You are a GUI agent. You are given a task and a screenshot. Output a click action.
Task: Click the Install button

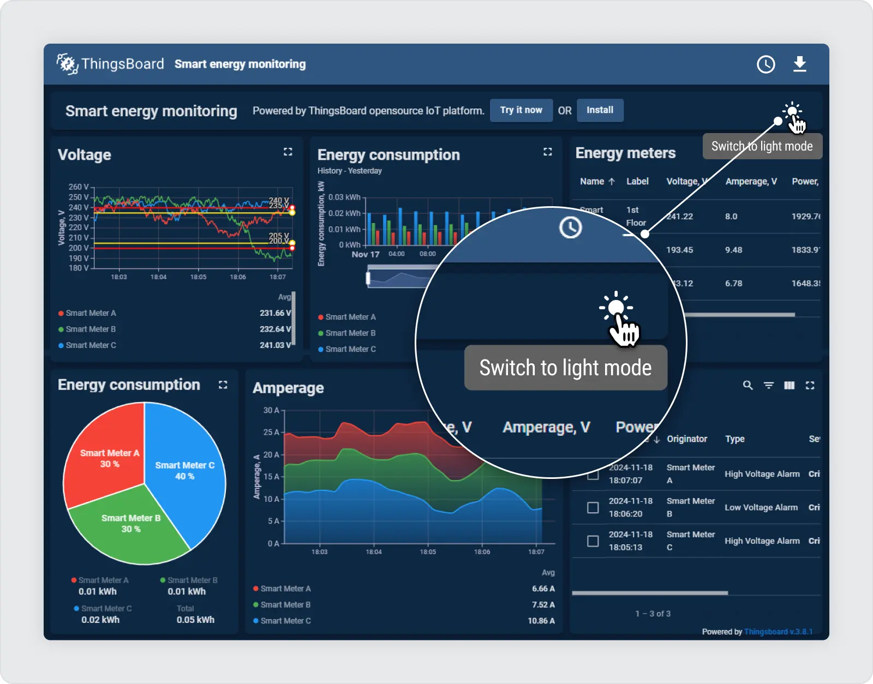coord(600,110)
